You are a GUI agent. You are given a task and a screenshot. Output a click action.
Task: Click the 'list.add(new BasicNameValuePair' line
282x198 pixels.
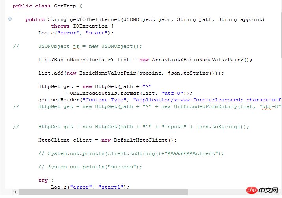click(x=131, y=73)
